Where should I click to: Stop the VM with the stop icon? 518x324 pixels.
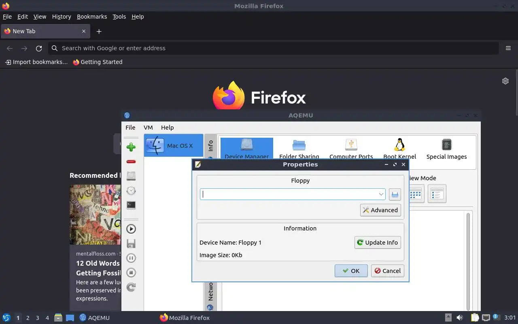131,273
